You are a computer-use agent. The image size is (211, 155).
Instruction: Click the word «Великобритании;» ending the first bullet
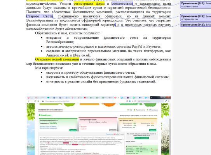(60, 42)
